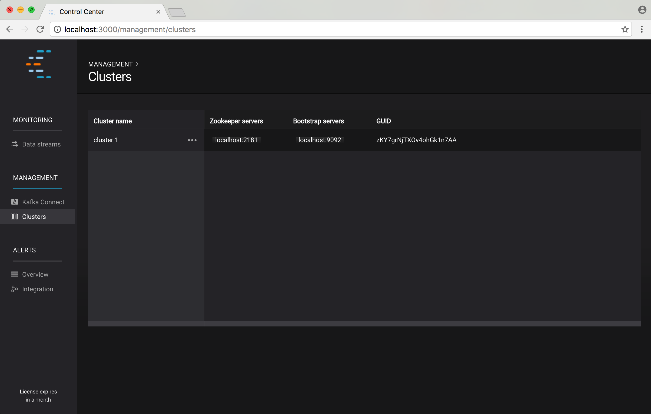The height and width of the screenshot is (414, 651).
Task: Expand the MANAGEMENT breadcrumb chevron
Action: (137, 64)
